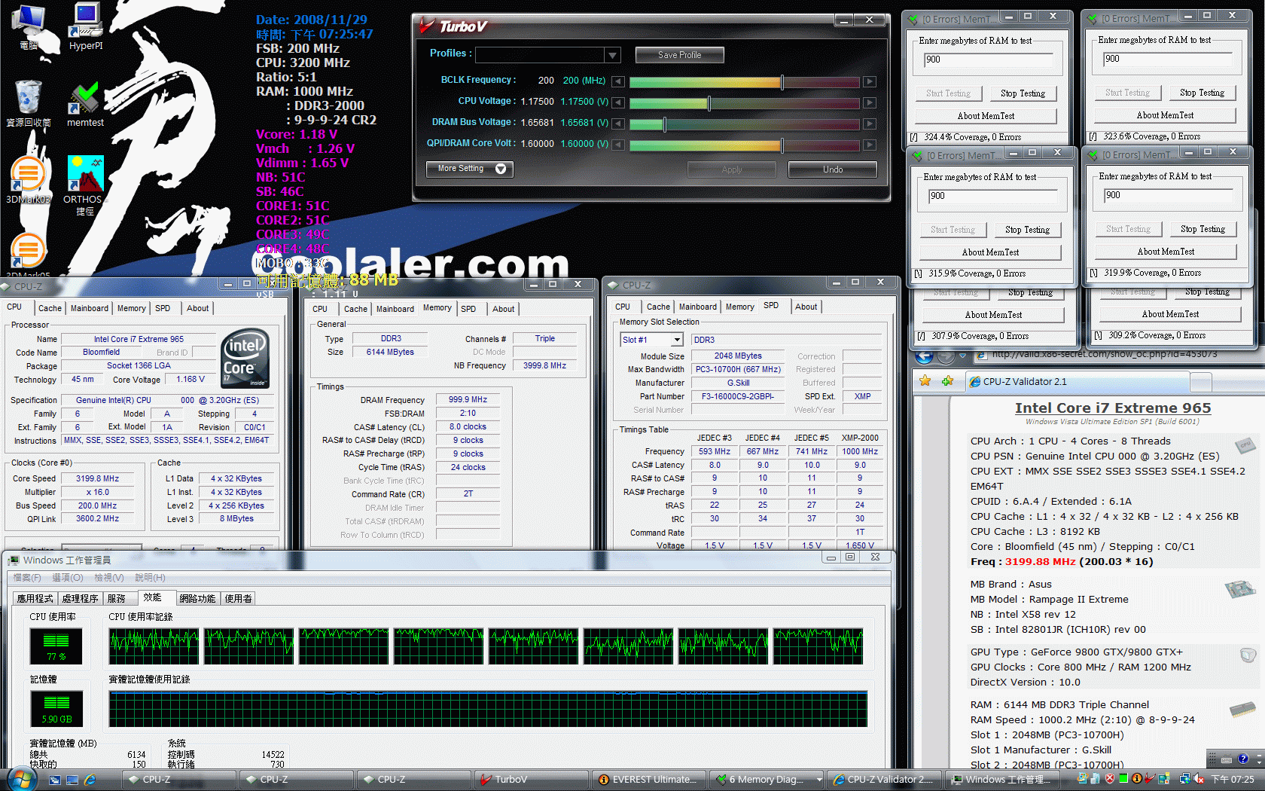Stop testing in MemTest at 324.4% coverage

[1023, 93]
